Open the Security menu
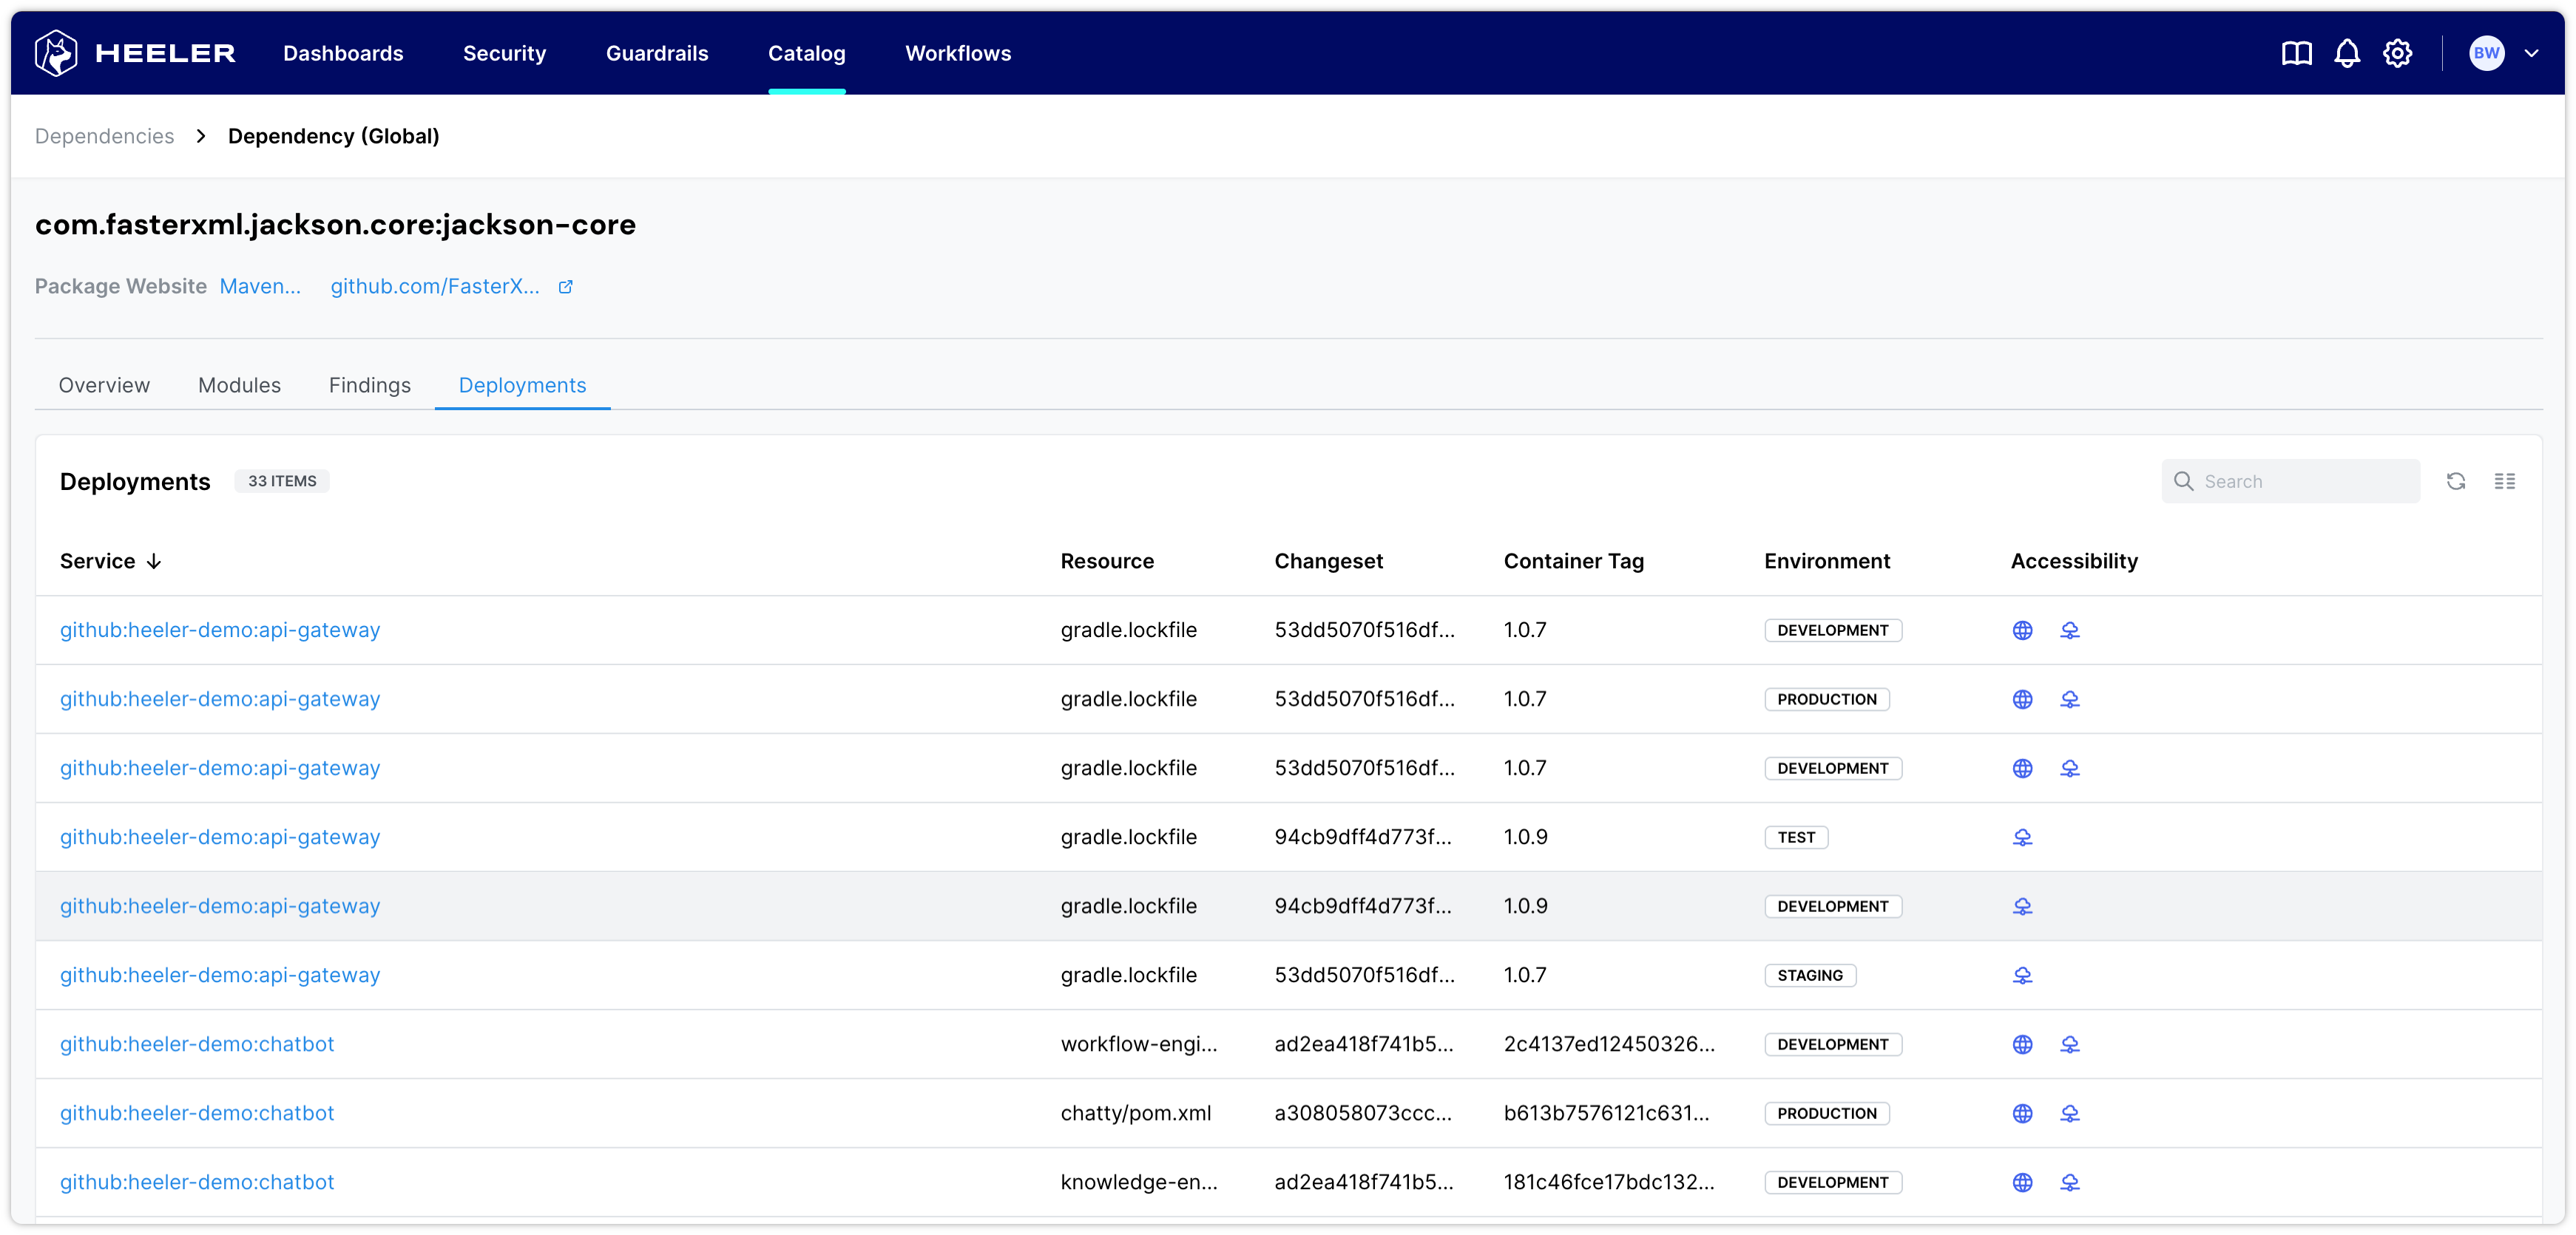 pyautogui.click(x=504, y=53)
